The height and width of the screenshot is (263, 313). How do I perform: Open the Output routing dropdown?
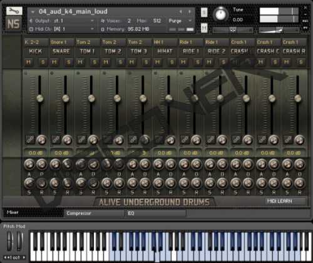[62, 21]
